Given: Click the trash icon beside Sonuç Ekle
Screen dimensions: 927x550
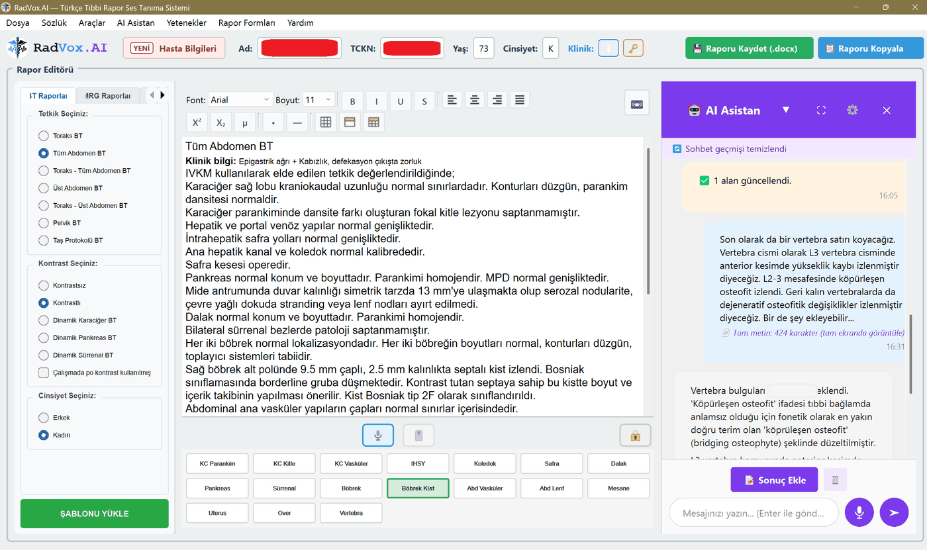Looking at the screenshot, I should pyautogui.click(x=835, y=480).
